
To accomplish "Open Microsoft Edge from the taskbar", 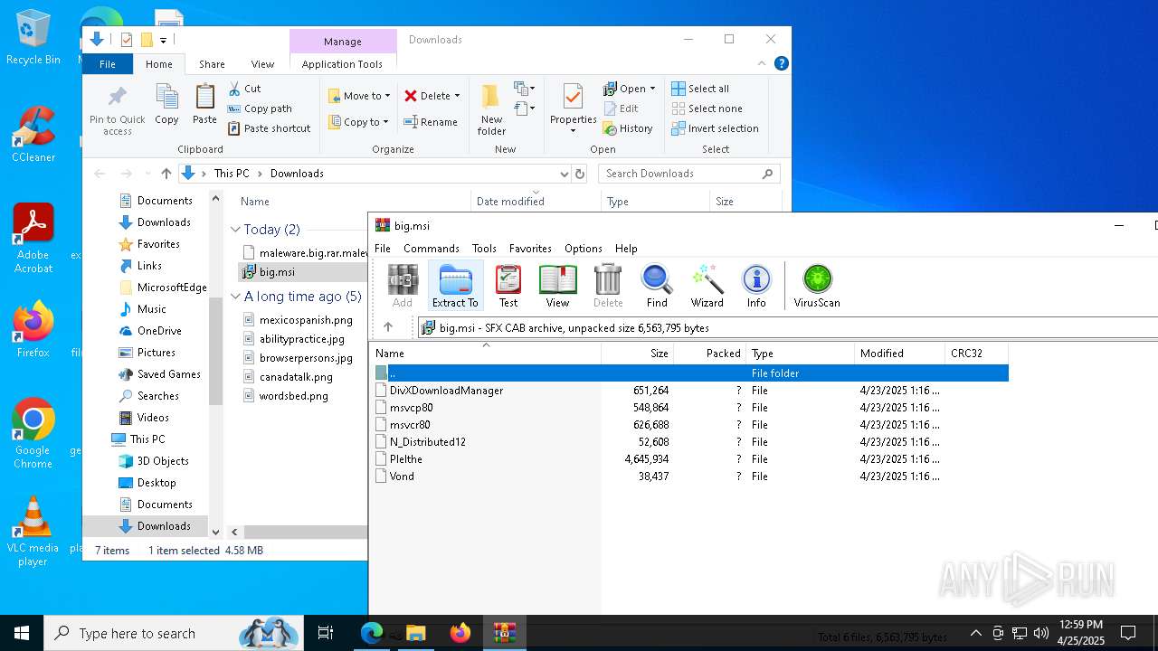I will (x=372, y=633).
